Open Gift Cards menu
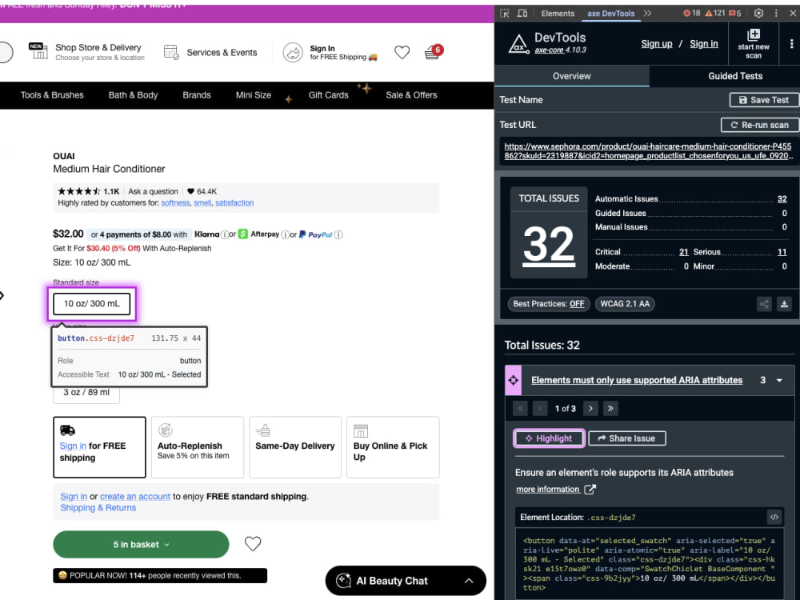The width and height of the screenshot is (800, 600). pos(329,95)
